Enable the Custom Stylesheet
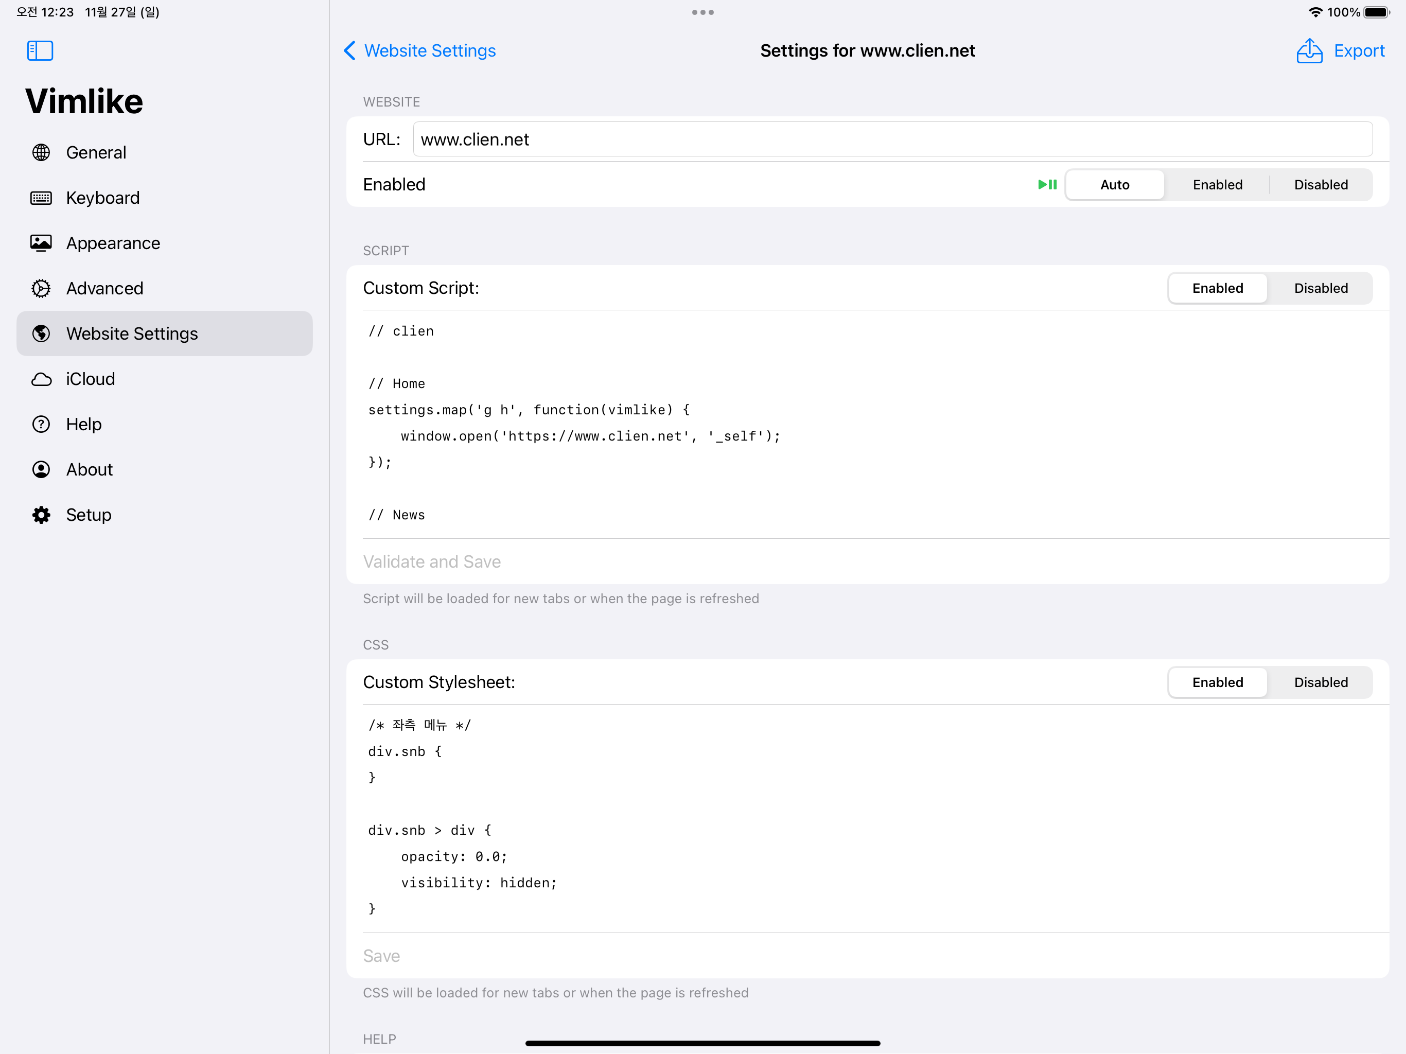This screenshot has height=1054, width=1406. pyautogui.click(x=1217, y=682)
